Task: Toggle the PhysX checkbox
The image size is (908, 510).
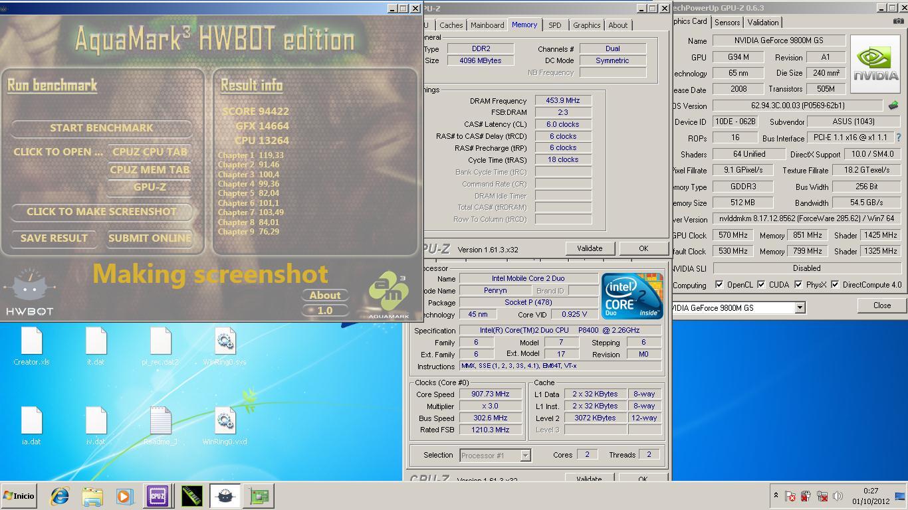Action: point(798,285)
